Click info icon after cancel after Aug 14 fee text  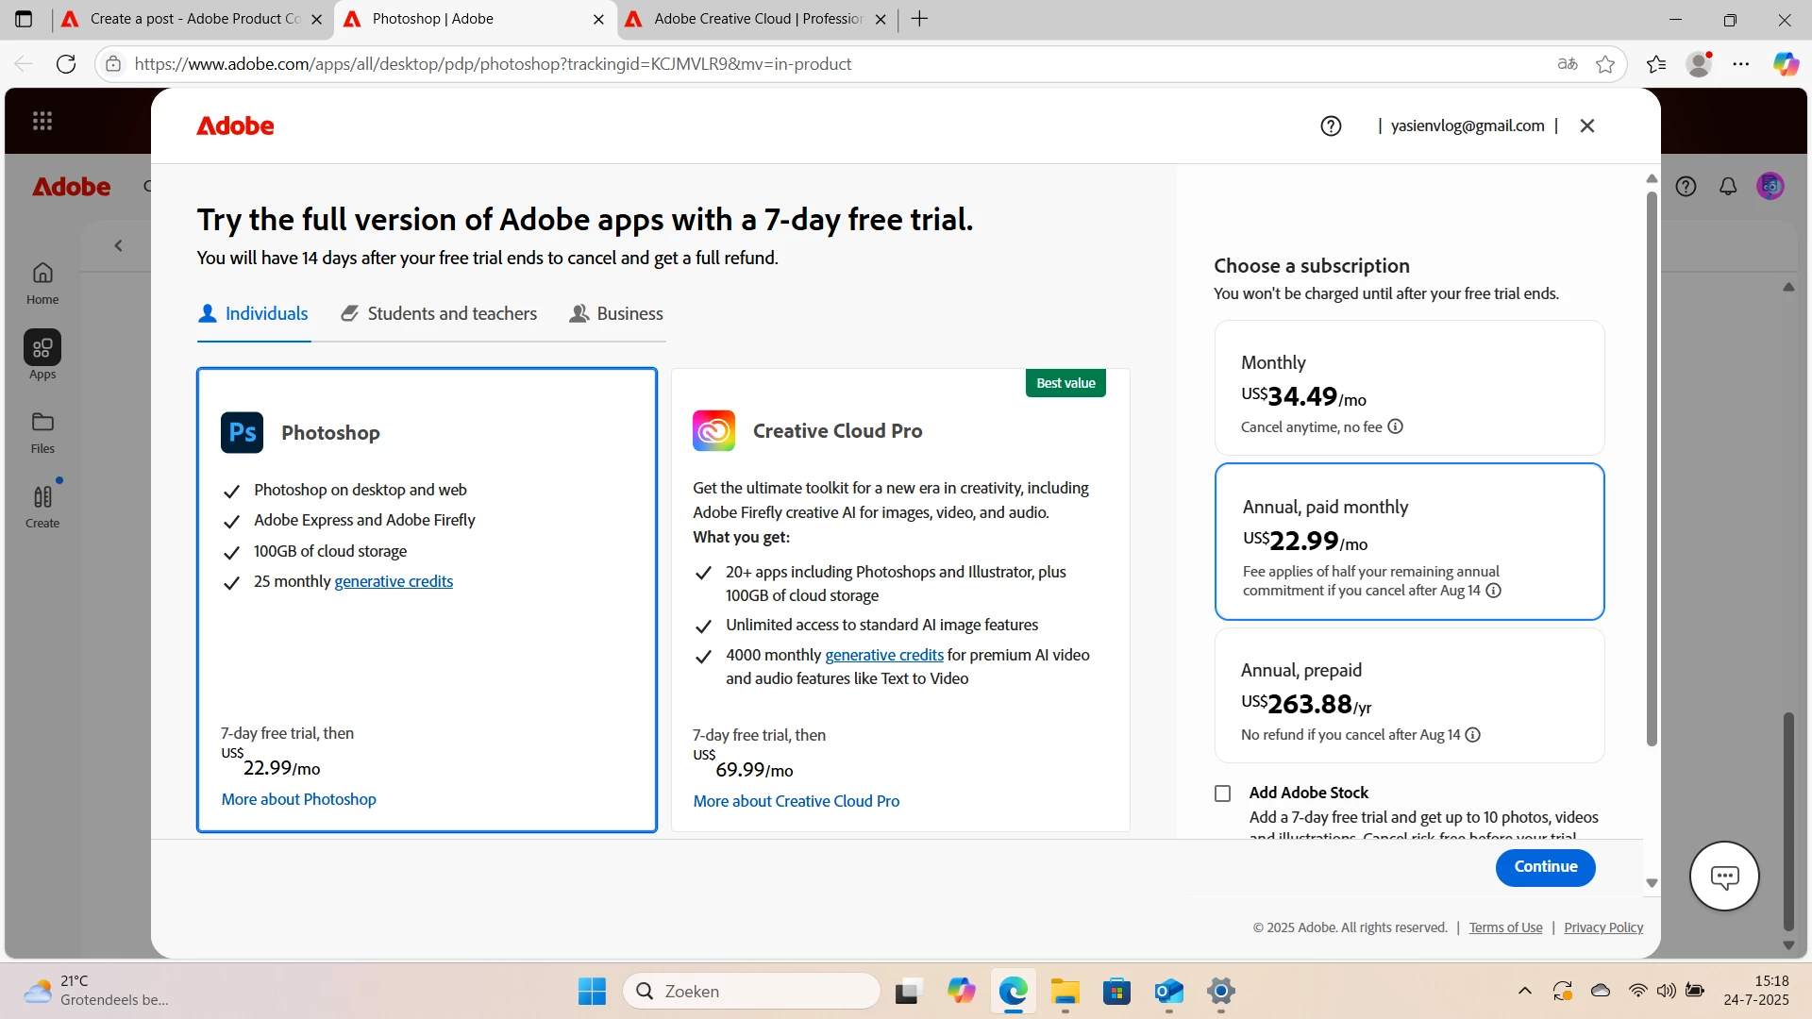pyautogui.click(x=1494, y=591)
